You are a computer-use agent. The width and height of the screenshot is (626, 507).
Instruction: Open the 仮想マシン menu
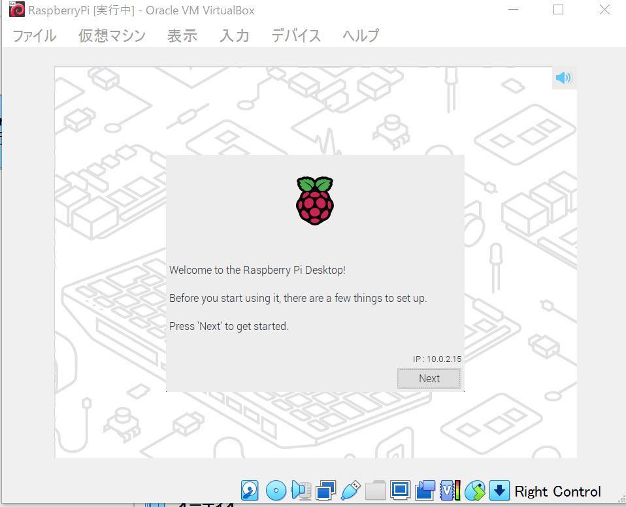pos(112,35)
